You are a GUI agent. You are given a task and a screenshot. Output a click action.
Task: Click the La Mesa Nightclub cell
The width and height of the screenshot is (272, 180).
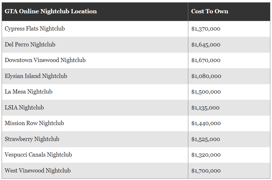tap(29, 92)
